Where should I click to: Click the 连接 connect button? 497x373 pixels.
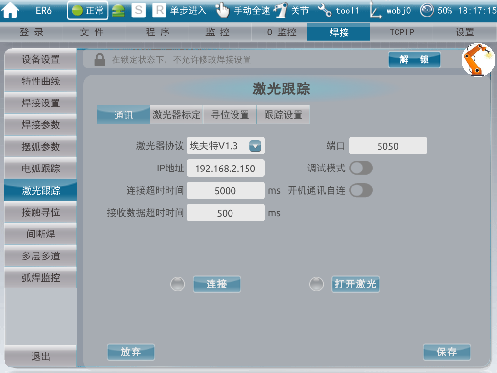pos(216,284)
